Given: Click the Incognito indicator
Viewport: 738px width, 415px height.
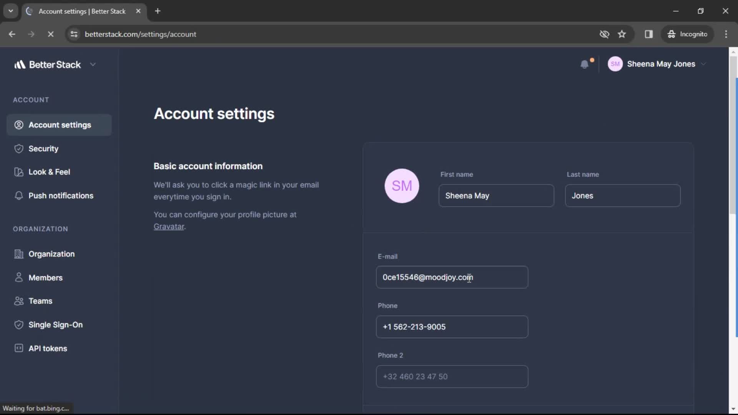Looking at the screenshot, I should pos(687,34).
